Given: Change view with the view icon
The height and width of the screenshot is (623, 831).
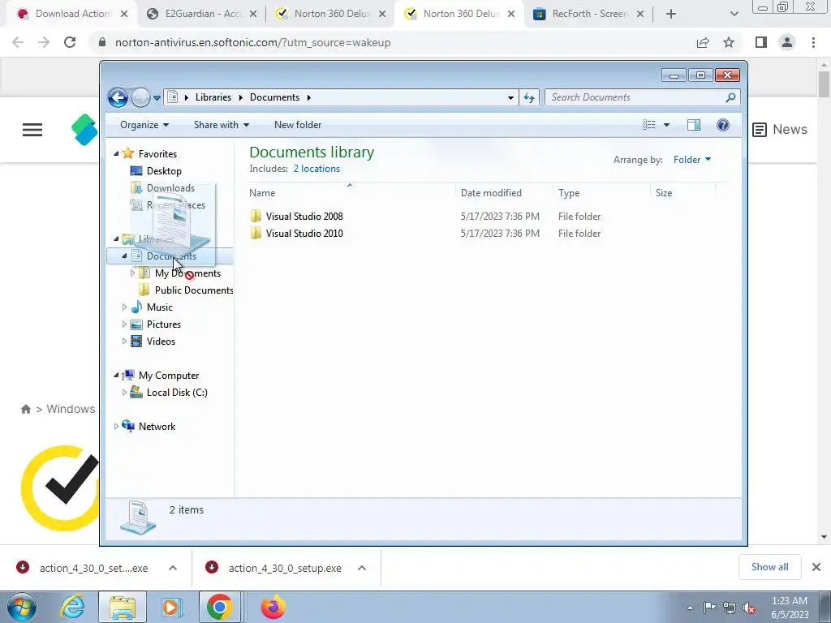Looking at the screenshot, I should (x=648, y=125).
